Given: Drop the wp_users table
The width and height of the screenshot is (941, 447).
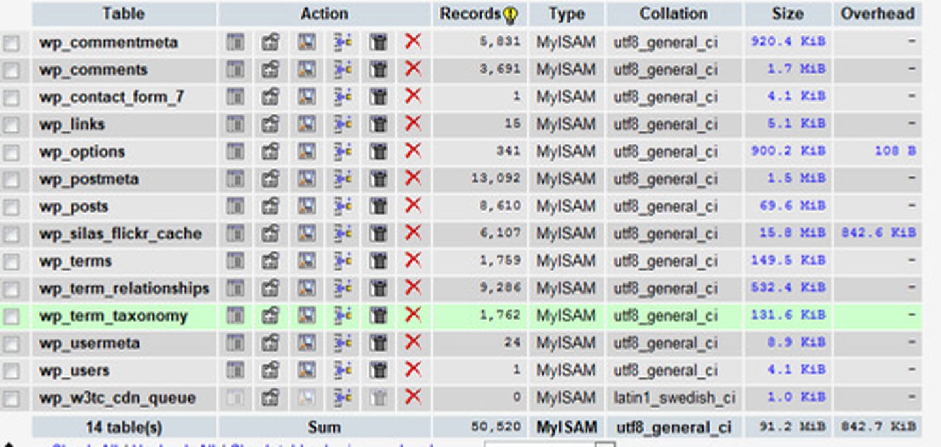Looking at the screenshot, I should [413, 370].
